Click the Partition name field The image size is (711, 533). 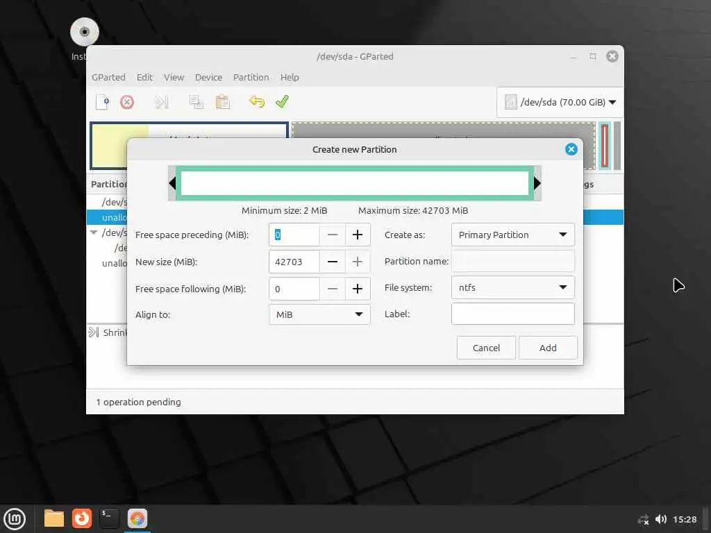pos(513,261)
